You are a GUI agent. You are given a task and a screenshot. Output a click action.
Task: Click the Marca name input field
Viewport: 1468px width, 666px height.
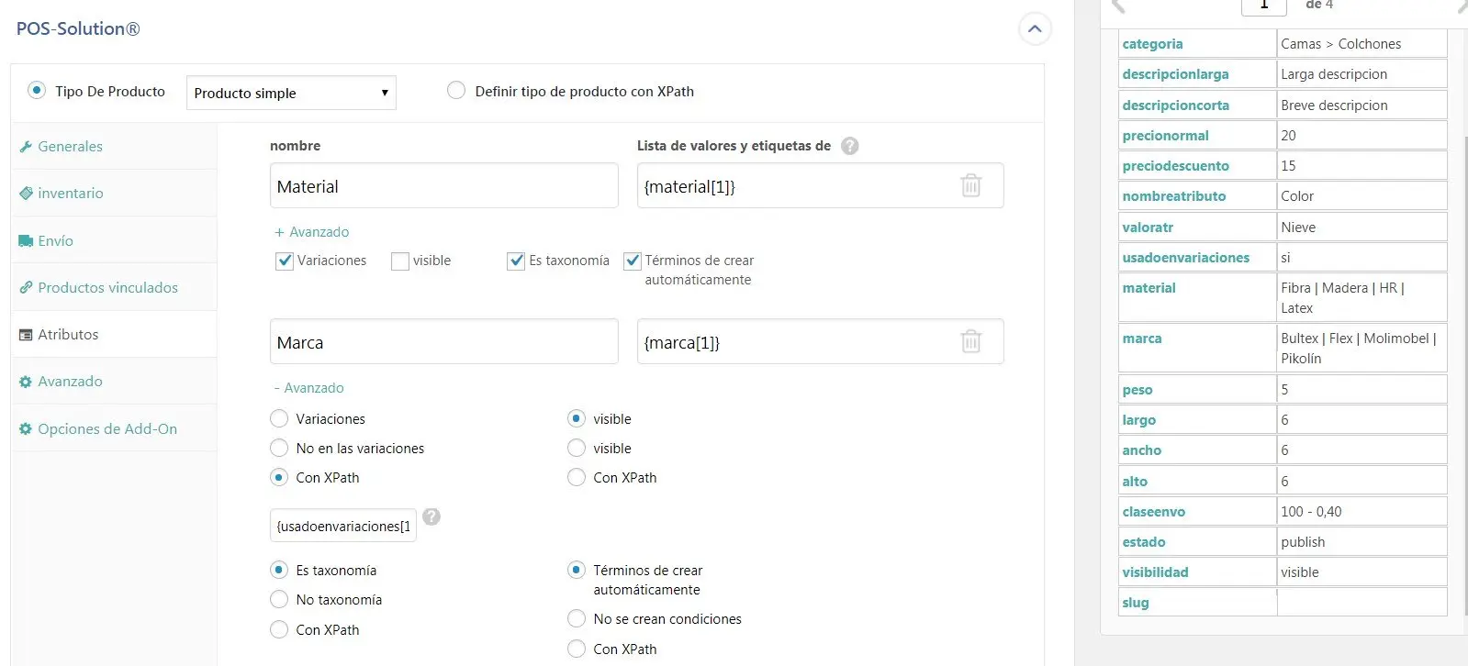[443, 342]
